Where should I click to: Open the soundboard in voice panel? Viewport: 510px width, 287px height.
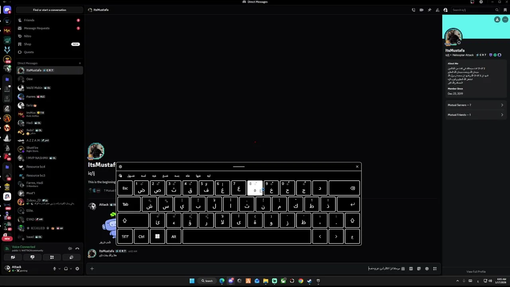coord(71,258)
